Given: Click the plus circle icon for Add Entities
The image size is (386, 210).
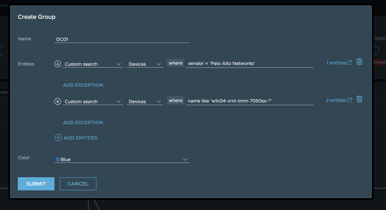Looking at the screenshot, I should click(58, 138).
